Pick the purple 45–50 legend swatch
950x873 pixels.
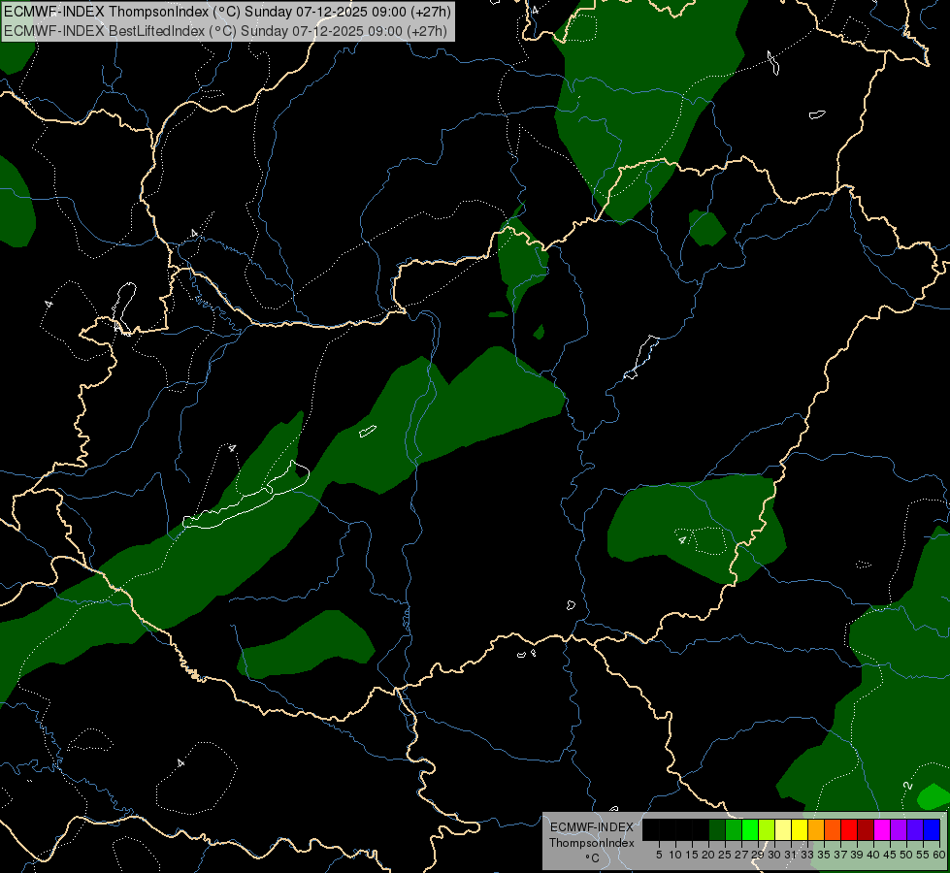click(899, 829)
